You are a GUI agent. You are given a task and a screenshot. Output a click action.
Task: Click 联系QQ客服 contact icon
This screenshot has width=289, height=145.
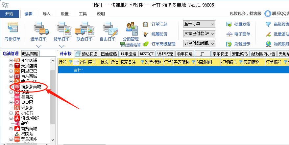click(267, 14)
